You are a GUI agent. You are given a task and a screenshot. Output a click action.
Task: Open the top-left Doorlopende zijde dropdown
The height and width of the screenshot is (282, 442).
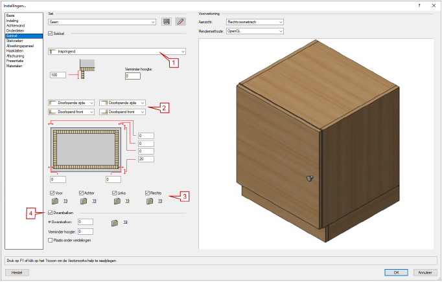click(71, 103)
